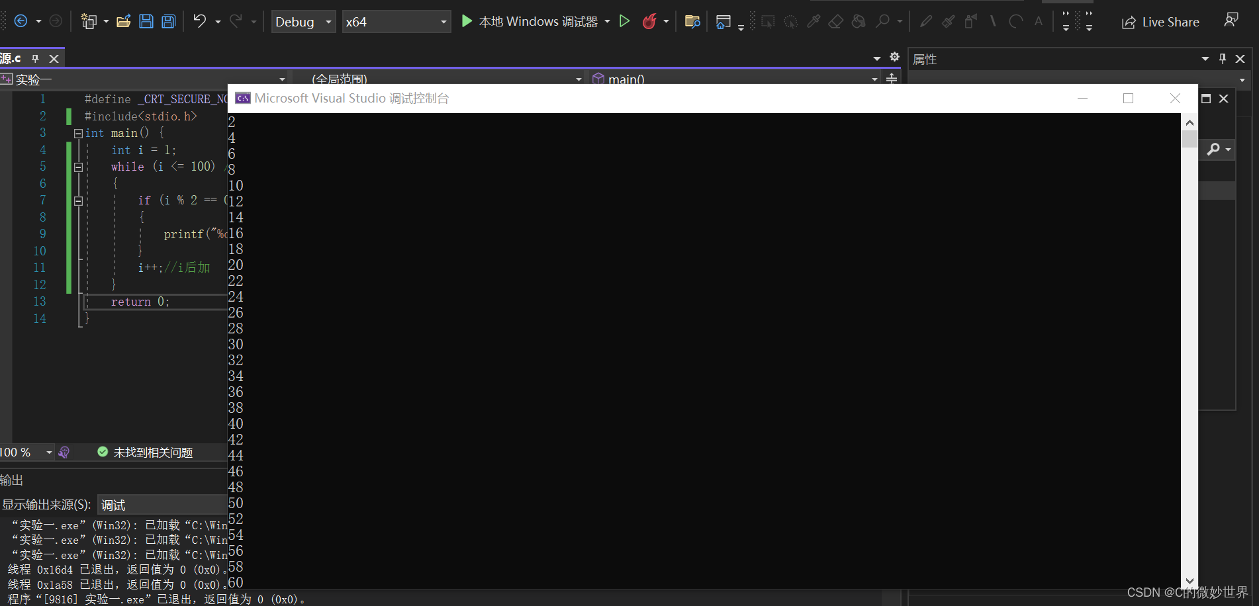
Task: Expand the Hot Reload options dropdown arrow
Action: 666,22
